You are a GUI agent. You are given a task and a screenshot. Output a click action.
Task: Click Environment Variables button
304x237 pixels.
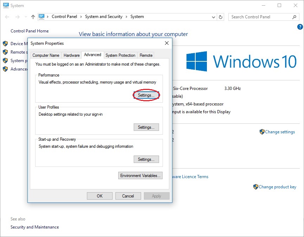tap(140, 176)
